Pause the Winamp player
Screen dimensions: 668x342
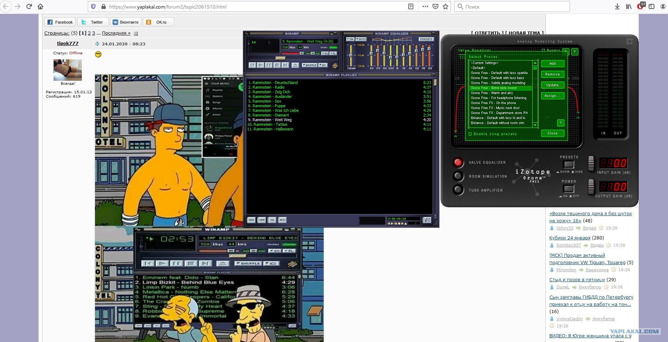[x=269, y=65]
